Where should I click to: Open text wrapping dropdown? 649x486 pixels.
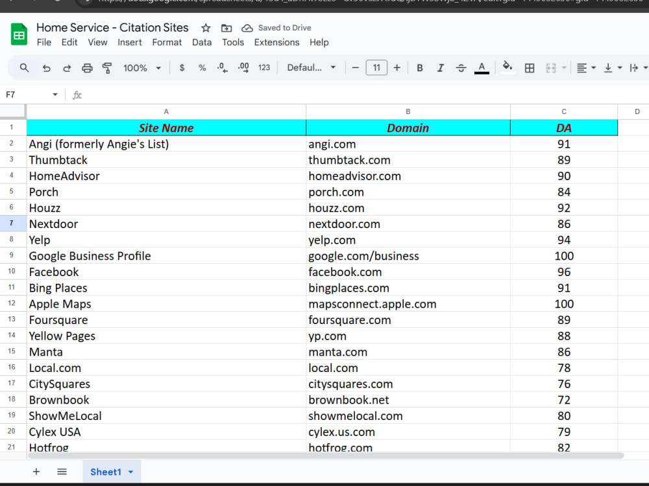pyautogui.click(x=638, y=68)
